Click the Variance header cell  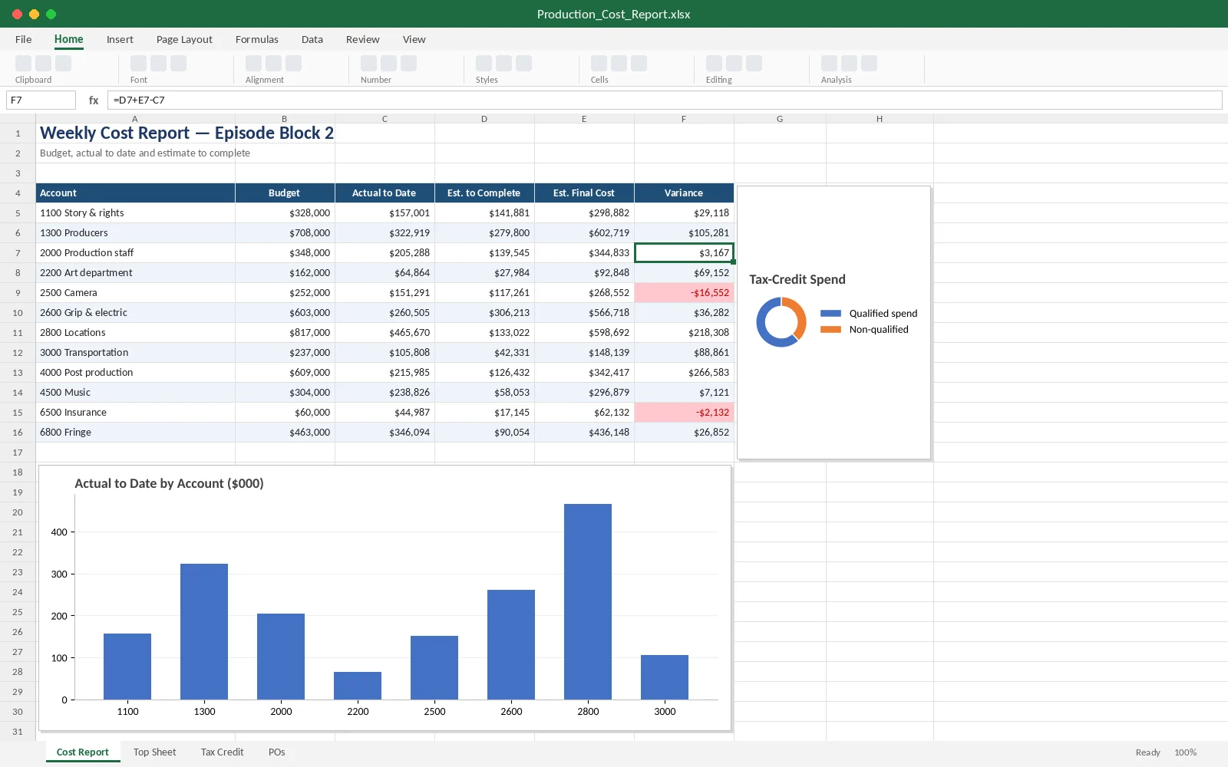pos(684,193)
